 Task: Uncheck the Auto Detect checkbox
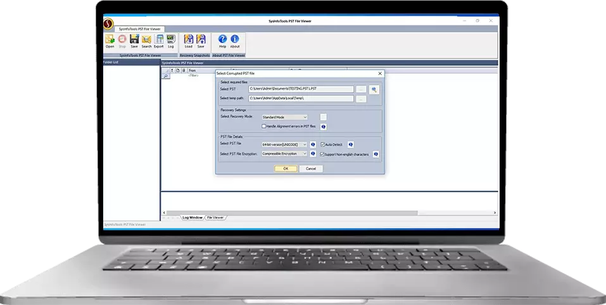(322, 145)
